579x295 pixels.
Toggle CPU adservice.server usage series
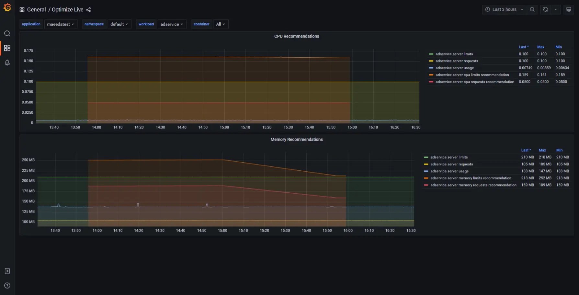pos(455,68)
